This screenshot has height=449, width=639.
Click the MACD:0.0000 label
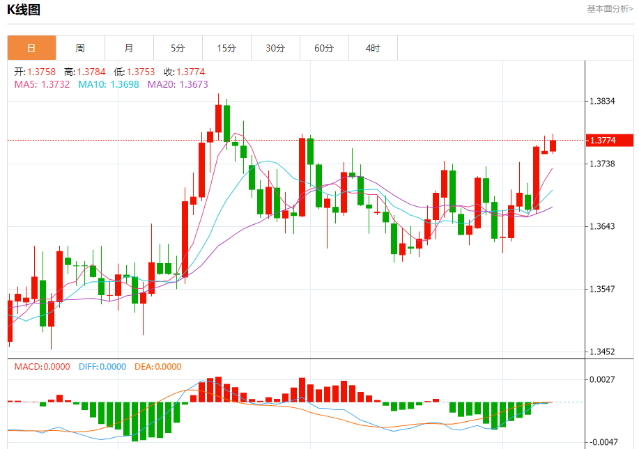tap(43, 367)
